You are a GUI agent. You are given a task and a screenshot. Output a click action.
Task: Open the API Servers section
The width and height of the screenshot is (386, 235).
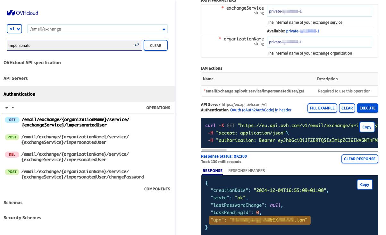click(15, 78)
